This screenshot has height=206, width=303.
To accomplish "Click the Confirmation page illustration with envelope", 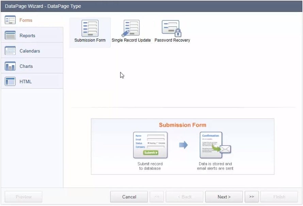I will click(214, 145).
